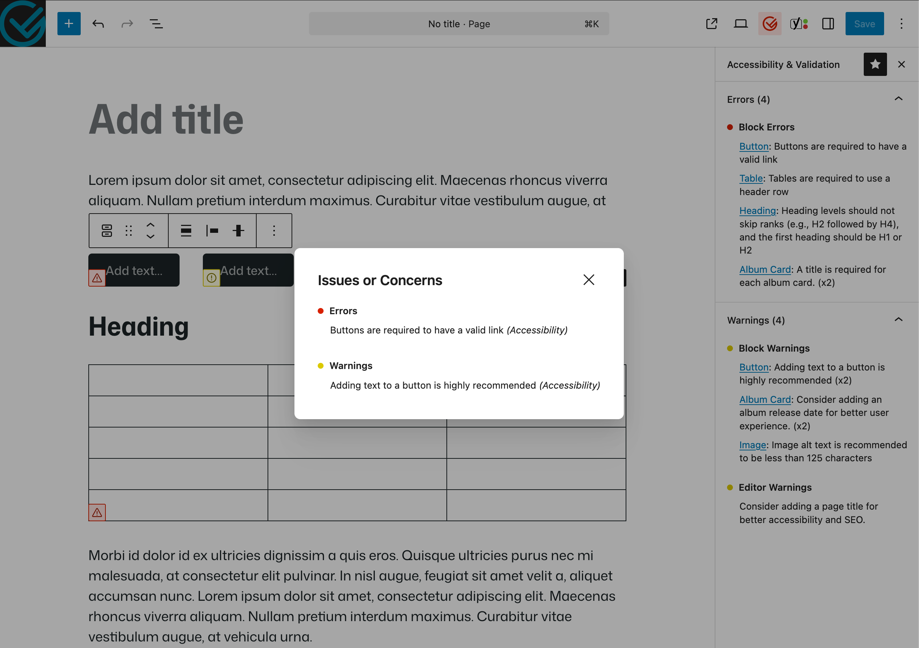Collapse the Errors (4) section

tap(898, 99)
